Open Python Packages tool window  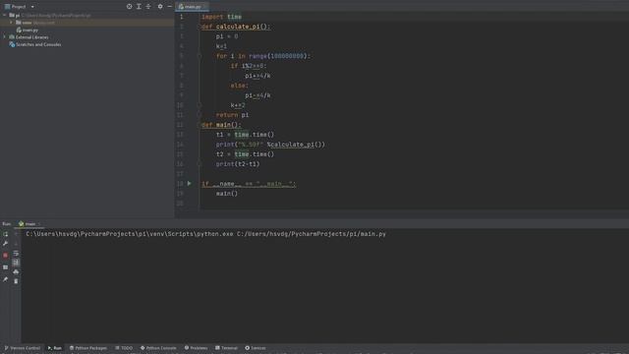tap(88, 348)
